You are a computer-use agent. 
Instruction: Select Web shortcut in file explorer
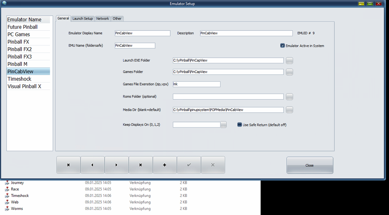point(15,202)
